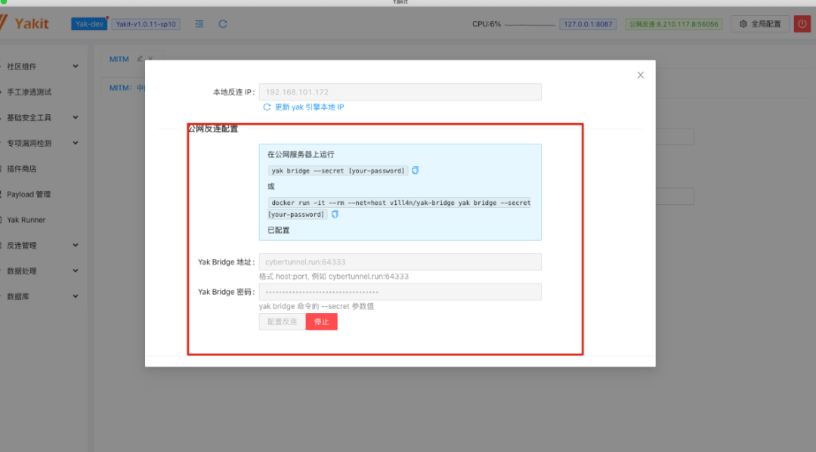
Task: Click the Yak Bridge 密码 input field
Action: tap(400, 292)
